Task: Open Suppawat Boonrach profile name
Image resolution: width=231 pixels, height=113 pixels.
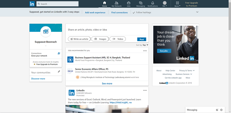Action: 46,42
